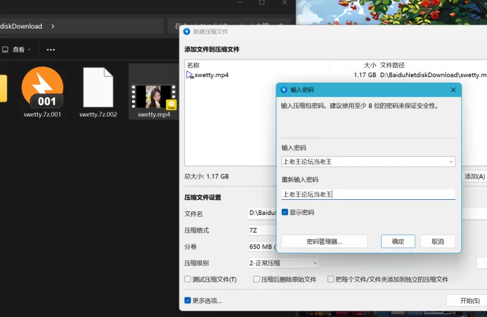The height and width of the screenshot is (317, 487).
Task: Cancel the password dialog with 取消
Action: [438, 241]
